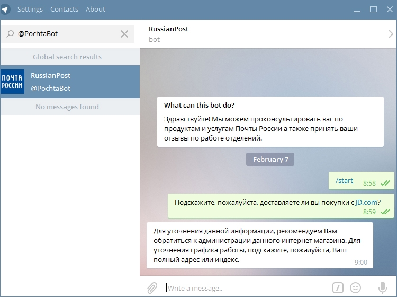The width and height of the screenshot is (397, 297).
Task: Open the Contacts menu
Action: pyautogui.click(x=64, y=10)
